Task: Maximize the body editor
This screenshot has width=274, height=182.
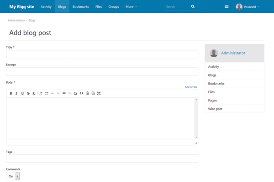Action: pos(99,93)
